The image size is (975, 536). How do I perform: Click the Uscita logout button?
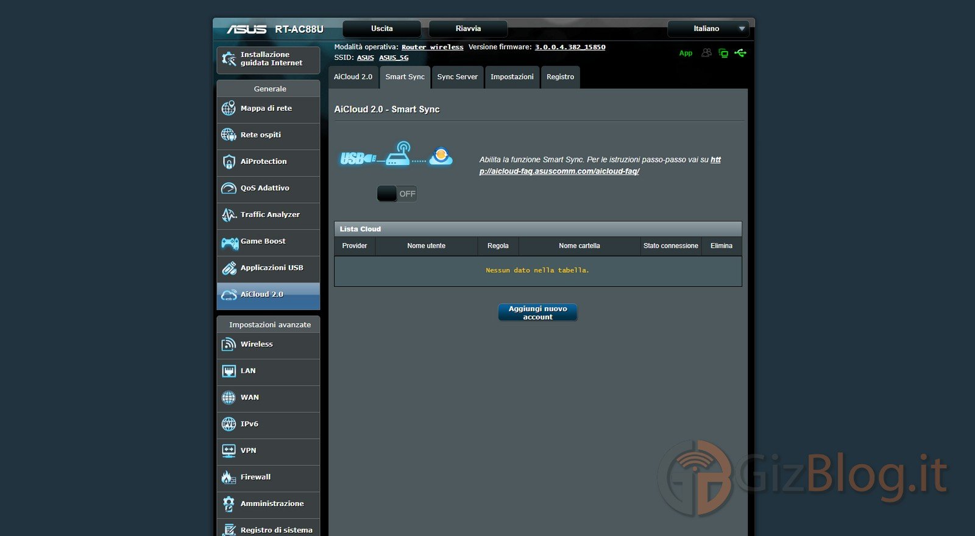382,29
